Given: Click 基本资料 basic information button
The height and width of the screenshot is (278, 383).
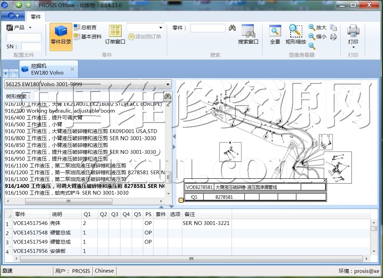Looking at the screenshot, I should [88, 37].
